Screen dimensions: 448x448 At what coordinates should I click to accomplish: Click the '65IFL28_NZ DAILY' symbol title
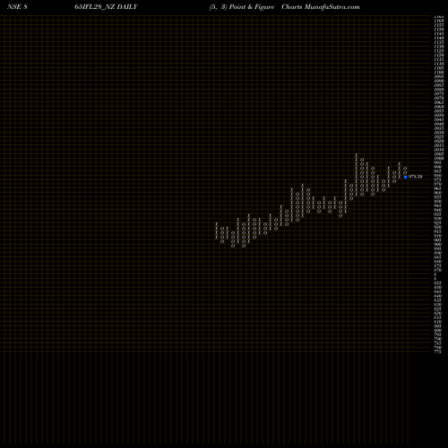click(106, 7)
